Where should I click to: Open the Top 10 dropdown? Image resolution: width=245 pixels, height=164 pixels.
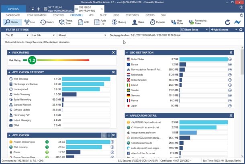point(17,35)
